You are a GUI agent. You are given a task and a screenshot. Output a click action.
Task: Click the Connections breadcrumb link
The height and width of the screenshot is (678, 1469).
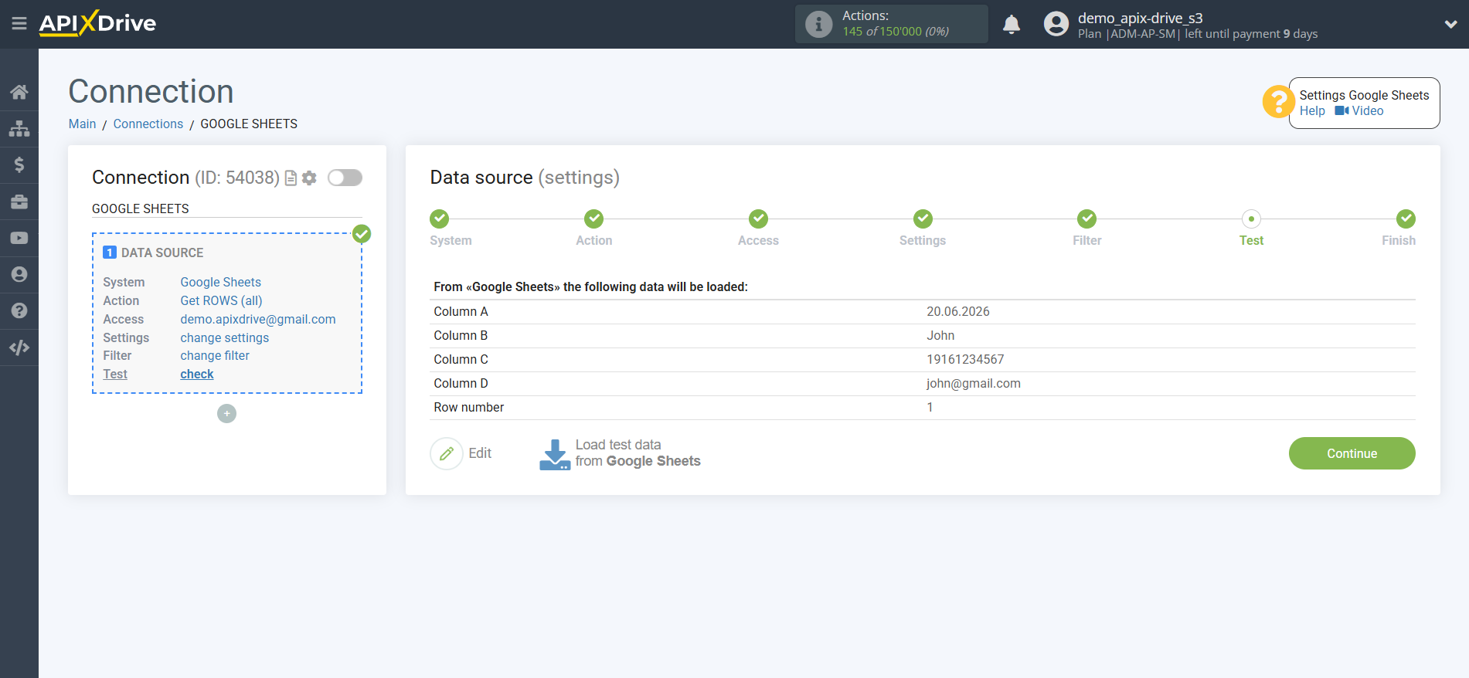tap(148, 124)
